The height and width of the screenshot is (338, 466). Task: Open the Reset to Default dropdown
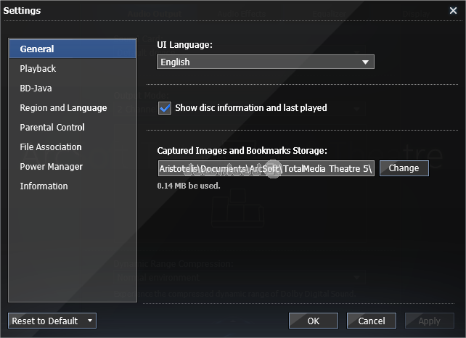point(52,321)
